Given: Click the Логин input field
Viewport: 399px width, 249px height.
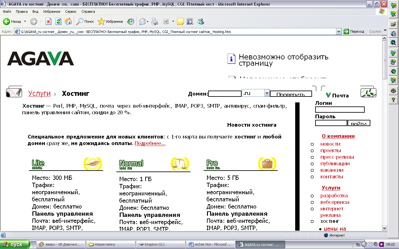Looking at the screenshot, I should [340, 110].
